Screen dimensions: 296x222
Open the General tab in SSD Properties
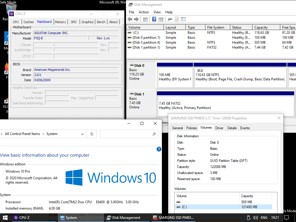click(177, 128)
